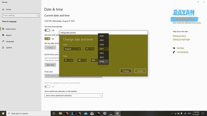Click the taskbar search box

(x=28, y=113)
